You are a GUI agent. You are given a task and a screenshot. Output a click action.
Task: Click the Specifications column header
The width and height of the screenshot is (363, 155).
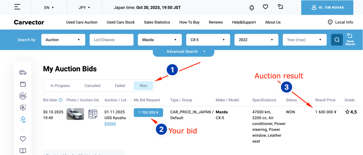[264, 100]
